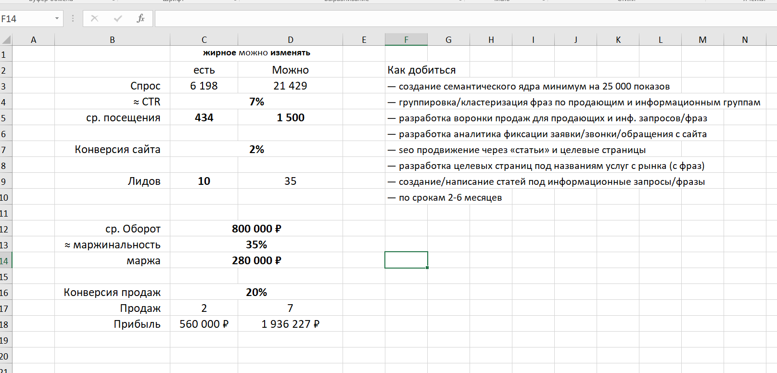Select column D header

click(290, 39)
